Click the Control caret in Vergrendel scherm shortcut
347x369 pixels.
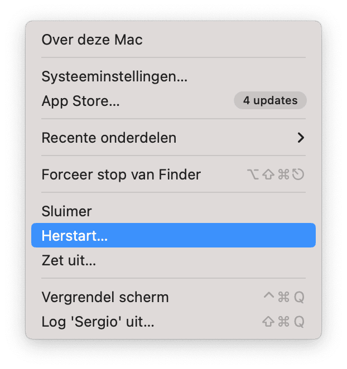click(x=269, y=295)
